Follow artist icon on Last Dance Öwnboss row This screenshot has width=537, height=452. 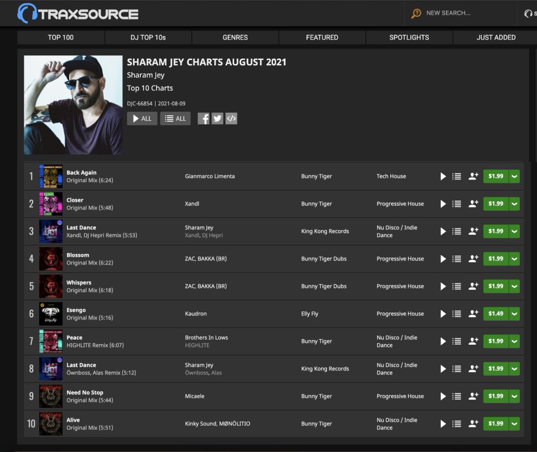click(x=473, y=369)
